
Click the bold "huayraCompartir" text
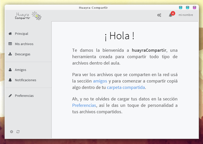tap(149, 50)
